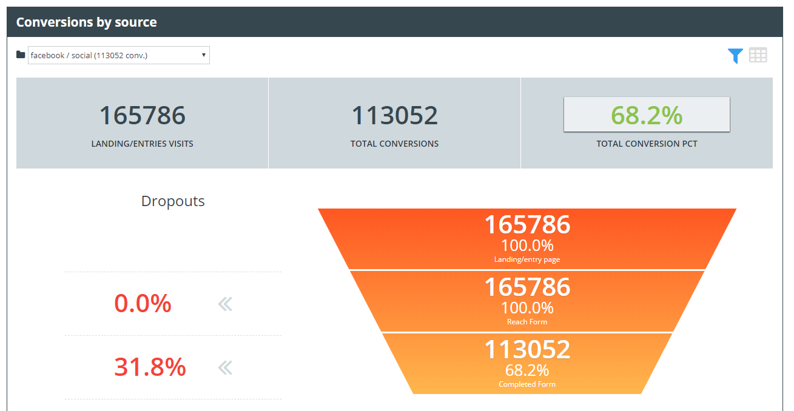Screen dimensions: 794x411
Task: Click the double chevron next to 0.0% dropout
Action: point(225,304)
